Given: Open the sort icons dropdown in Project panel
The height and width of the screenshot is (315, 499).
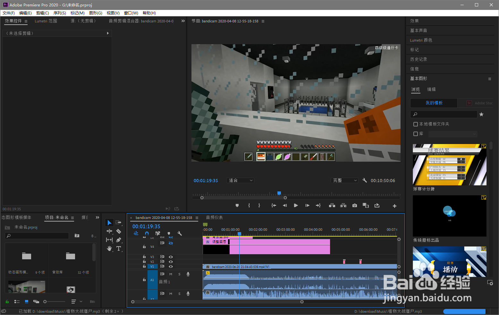Looking at the screenshot, I should click(x=76, y=302).
